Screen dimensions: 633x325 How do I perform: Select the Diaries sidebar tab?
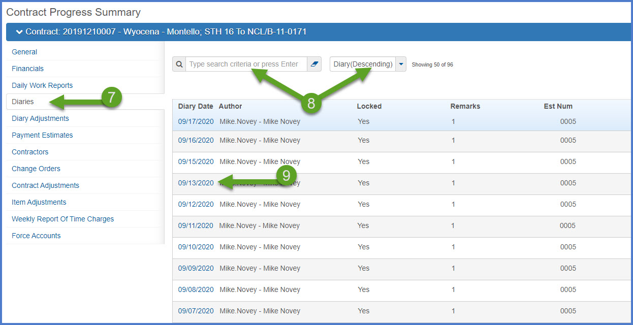pos(23,102)
